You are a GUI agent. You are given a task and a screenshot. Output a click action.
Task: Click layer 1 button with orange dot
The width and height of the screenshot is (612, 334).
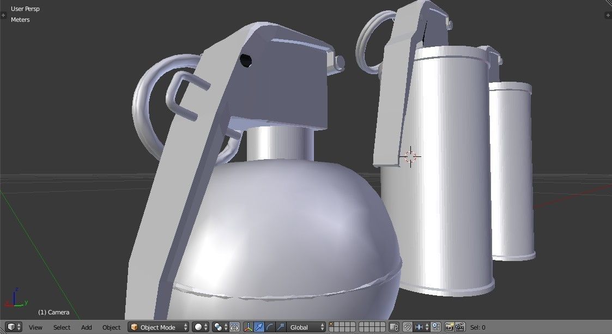point(331,325)
